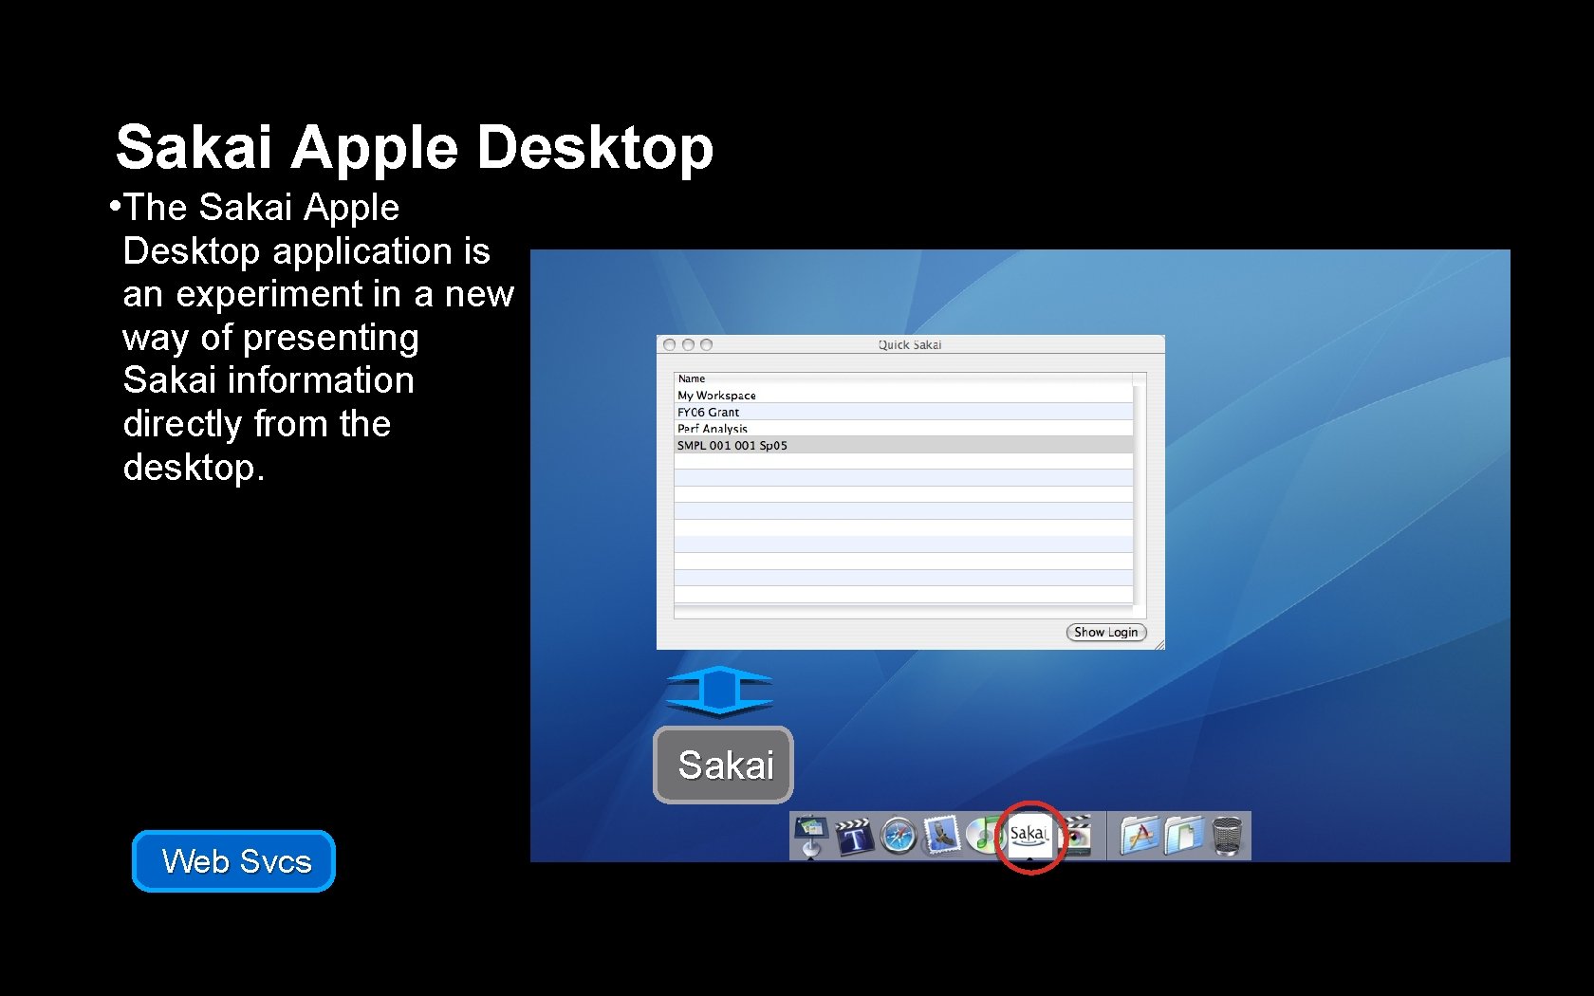Select the SMPL 001 001 Sp05 row

coord(903,445)
